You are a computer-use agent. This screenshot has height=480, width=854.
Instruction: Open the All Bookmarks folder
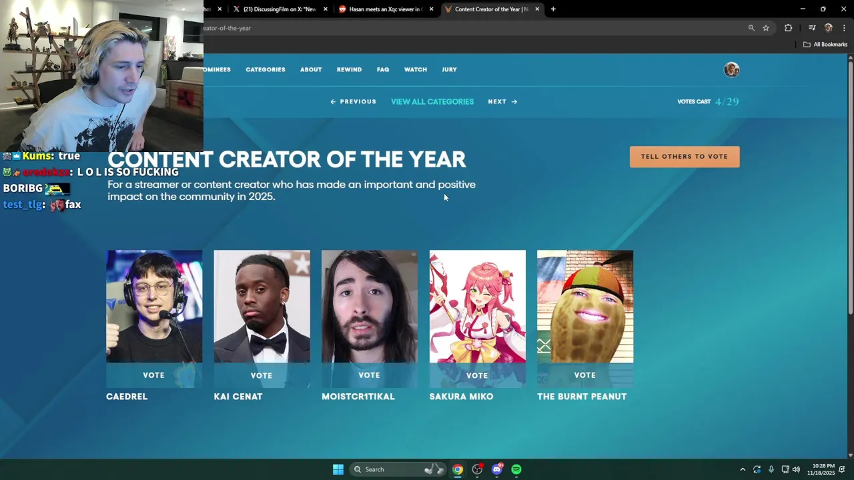point(825,45)
